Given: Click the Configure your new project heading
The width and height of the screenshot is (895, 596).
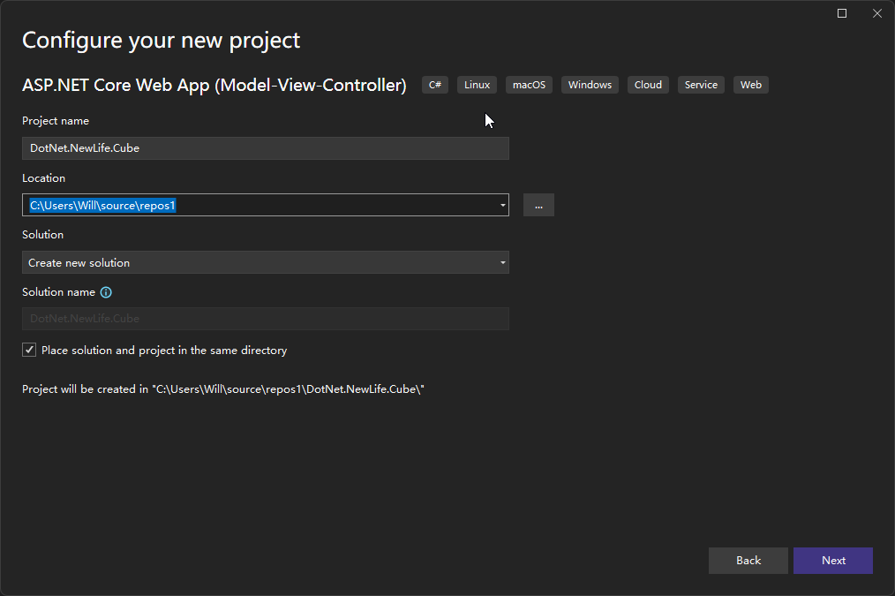Looking at the screenshot, I should 161,41.
